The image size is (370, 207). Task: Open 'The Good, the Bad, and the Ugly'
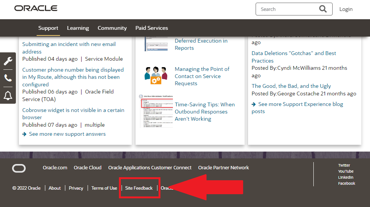pyautogui.click(x=291, y=86)
